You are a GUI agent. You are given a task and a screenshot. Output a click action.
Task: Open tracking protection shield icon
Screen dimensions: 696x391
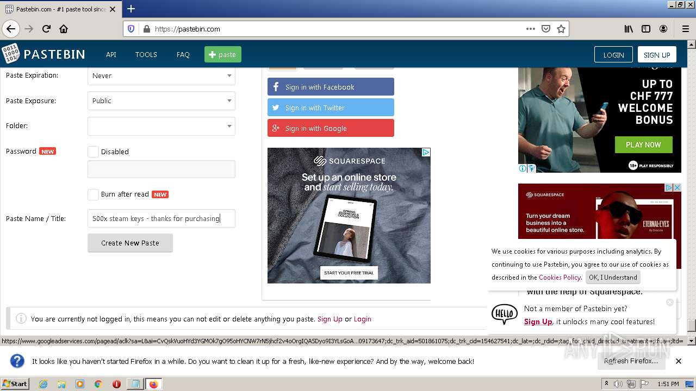tap(131, 29)
